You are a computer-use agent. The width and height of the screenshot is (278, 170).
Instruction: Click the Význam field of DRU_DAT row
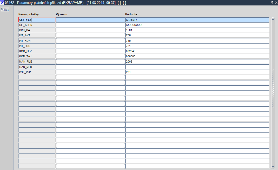tap(91, 30)
